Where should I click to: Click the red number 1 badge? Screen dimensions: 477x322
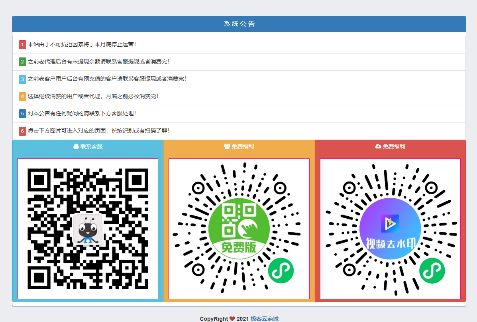coord(22,44)
